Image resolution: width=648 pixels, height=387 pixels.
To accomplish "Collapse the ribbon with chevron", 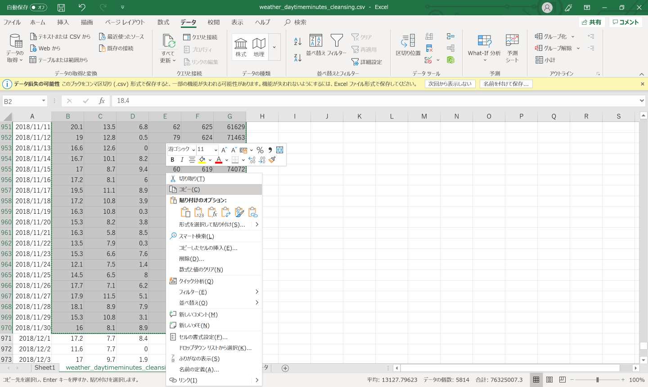I will click(x=642, y=74).
